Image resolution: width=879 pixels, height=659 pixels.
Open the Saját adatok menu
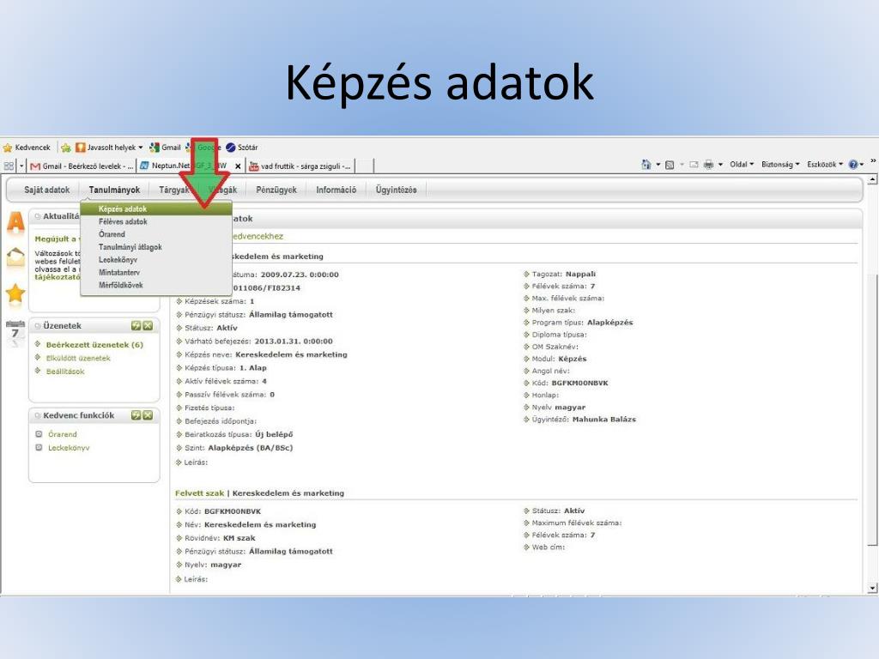pyautogui.click(x=47, y=190)
